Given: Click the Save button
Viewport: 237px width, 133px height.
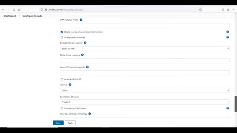Looking at the screenshot, I should pyautogui.click(x=58, y=123).
